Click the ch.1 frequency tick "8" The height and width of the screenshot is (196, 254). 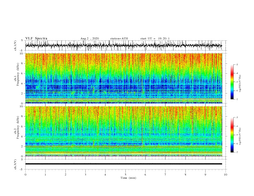coord(22,63)
